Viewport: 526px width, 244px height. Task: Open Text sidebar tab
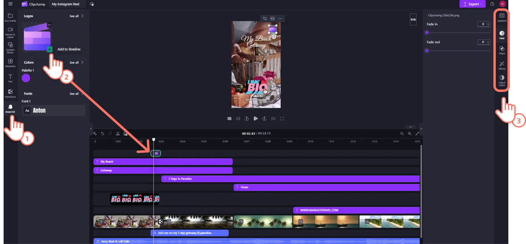(x=10, y=78)
